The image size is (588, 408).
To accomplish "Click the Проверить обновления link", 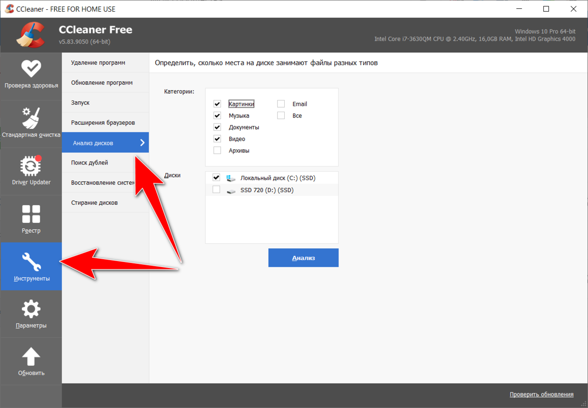I will (541, 394).
